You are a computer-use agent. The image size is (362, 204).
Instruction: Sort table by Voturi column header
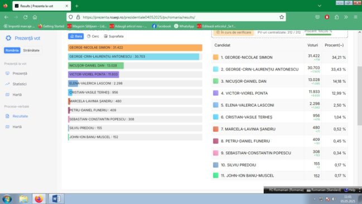312,45
